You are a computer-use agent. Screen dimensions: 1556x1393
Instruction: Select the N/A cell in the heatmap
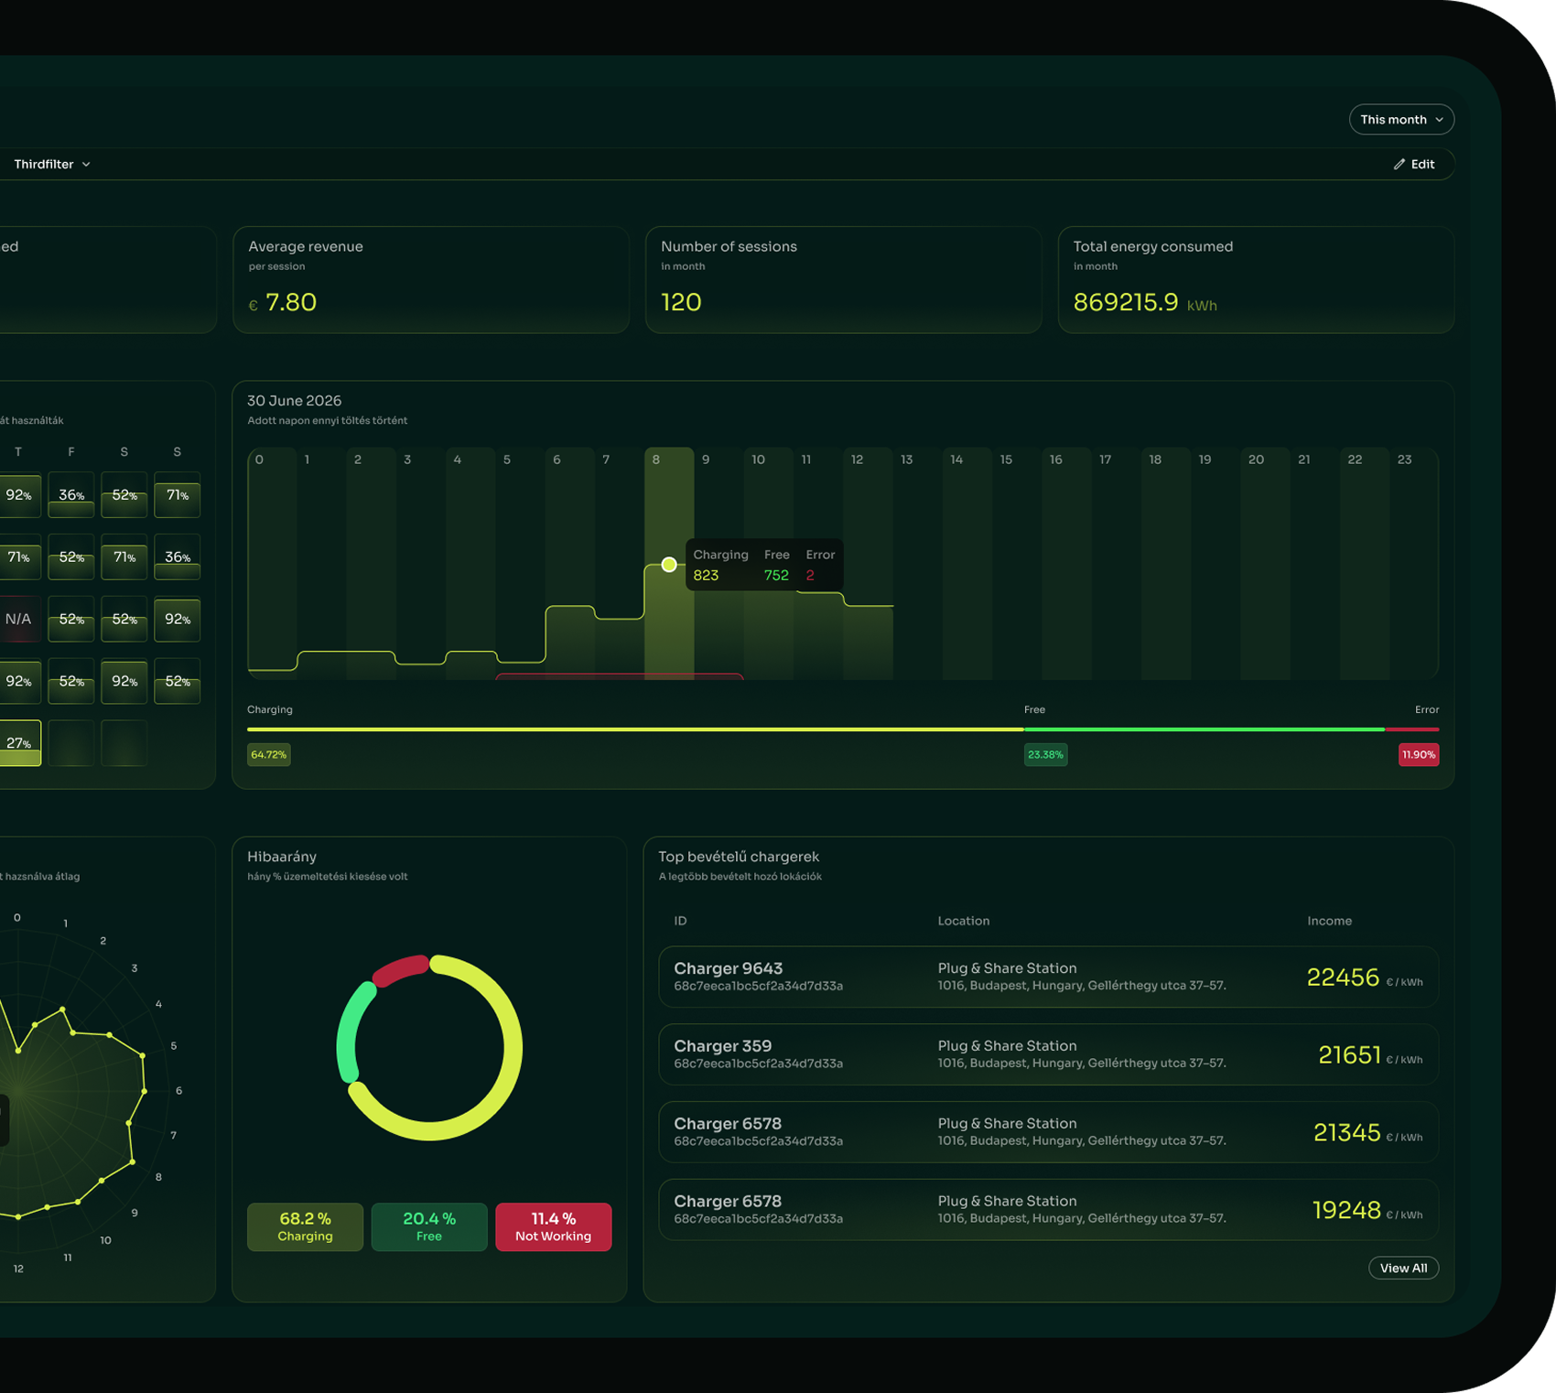18,620
